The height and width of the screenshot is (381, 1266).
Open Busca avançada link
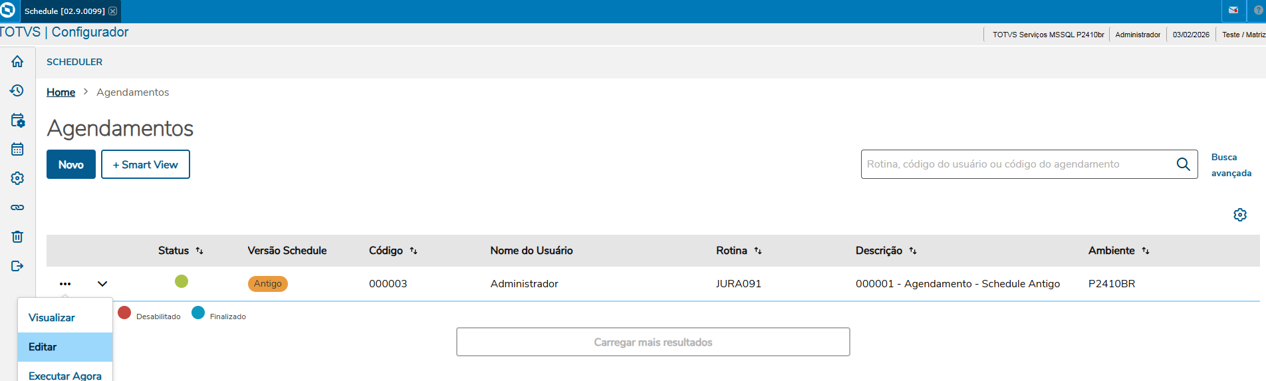coord(1231,165)
